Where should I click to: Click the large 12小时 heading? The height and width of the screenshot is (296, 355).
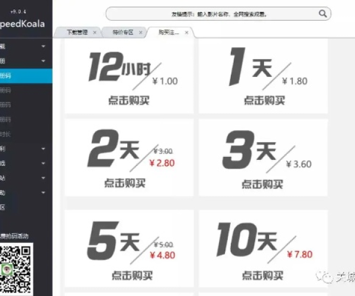tap(120, 66)
